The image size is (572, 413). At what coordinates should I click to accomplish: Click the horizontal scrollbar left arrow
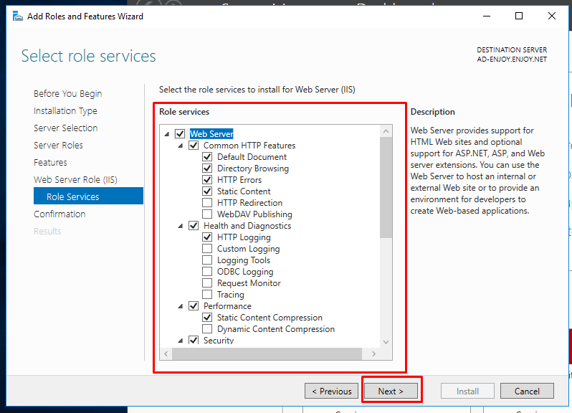(x=166, y=353)
